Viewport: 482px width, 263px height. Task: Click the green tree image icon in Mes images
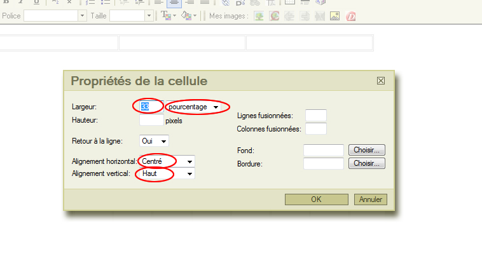(x=259, y=16)
